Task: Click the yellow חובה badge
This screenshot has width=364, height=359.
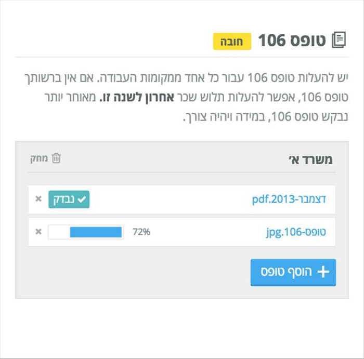Action: (232, 42)
